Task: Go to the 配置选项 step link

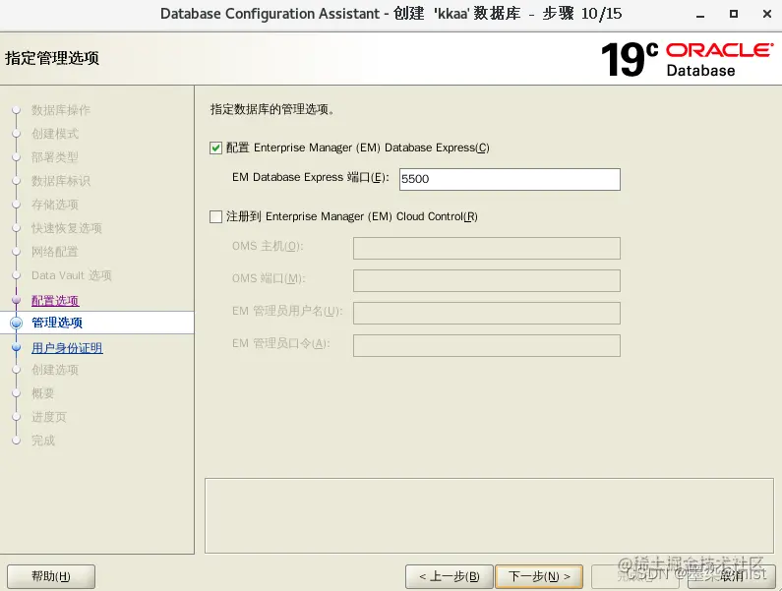Action: (x=55, y=301)
